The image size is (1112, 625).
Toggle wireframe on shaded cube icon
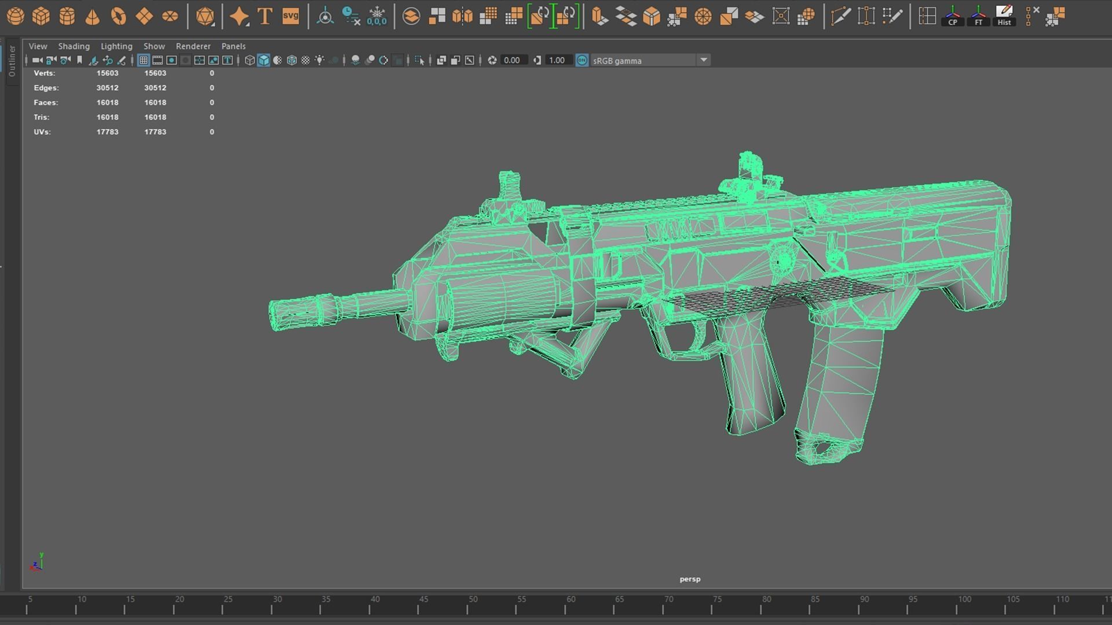(x=291, y=60)
